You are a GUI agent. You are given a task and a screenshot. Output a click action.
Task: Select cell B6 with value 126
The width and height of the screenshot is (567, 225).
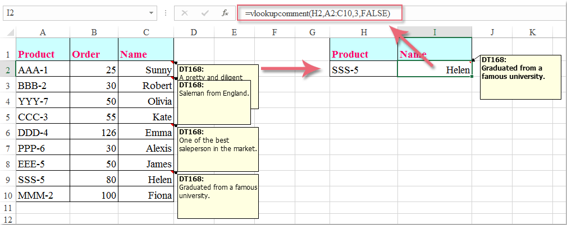pyautogui.click(x=94, y=133)
